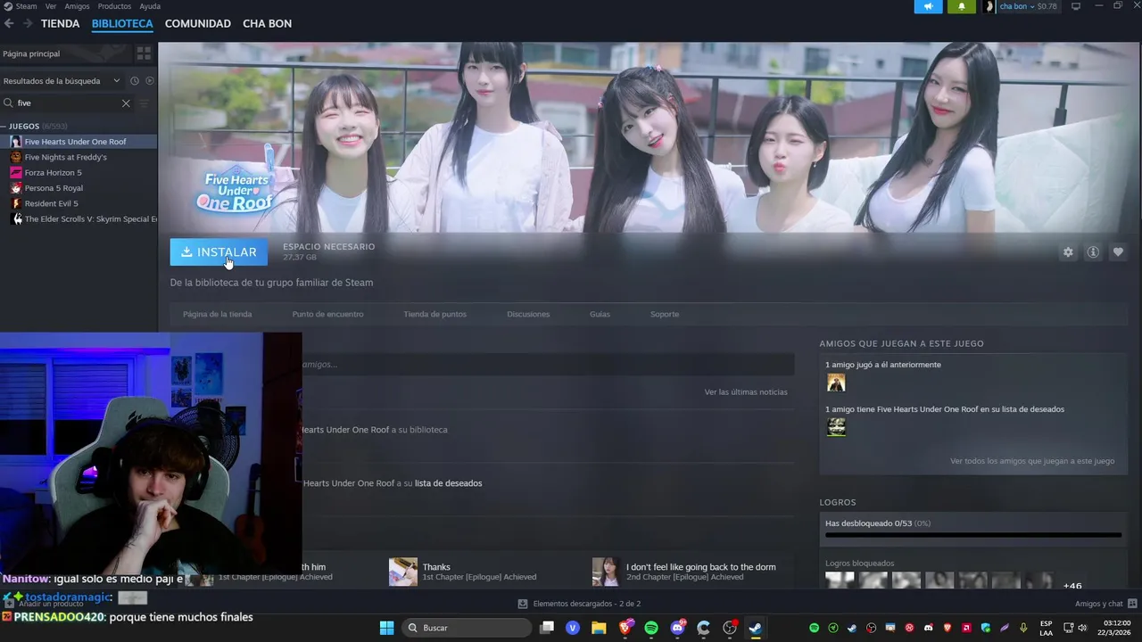Click the Steam icon in the taskbar

tap(755, 628)
